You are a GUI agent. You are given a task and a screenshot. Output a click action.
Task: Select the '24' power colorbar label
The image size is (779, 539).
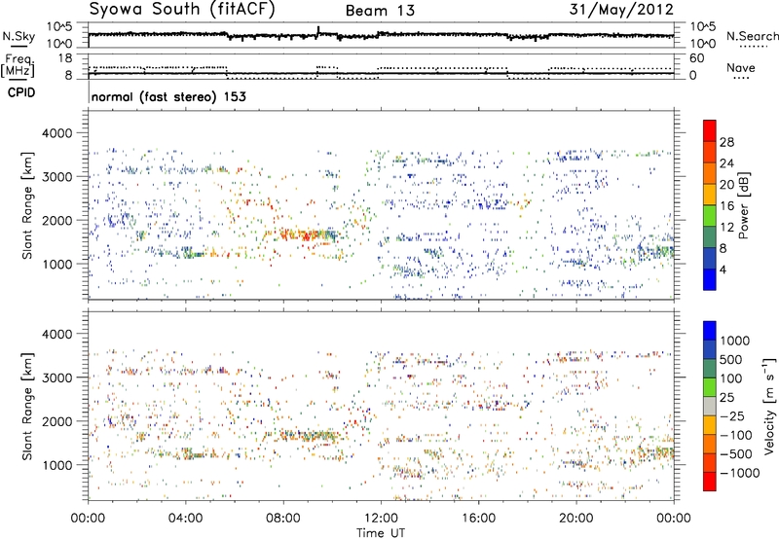pos(726,163)
